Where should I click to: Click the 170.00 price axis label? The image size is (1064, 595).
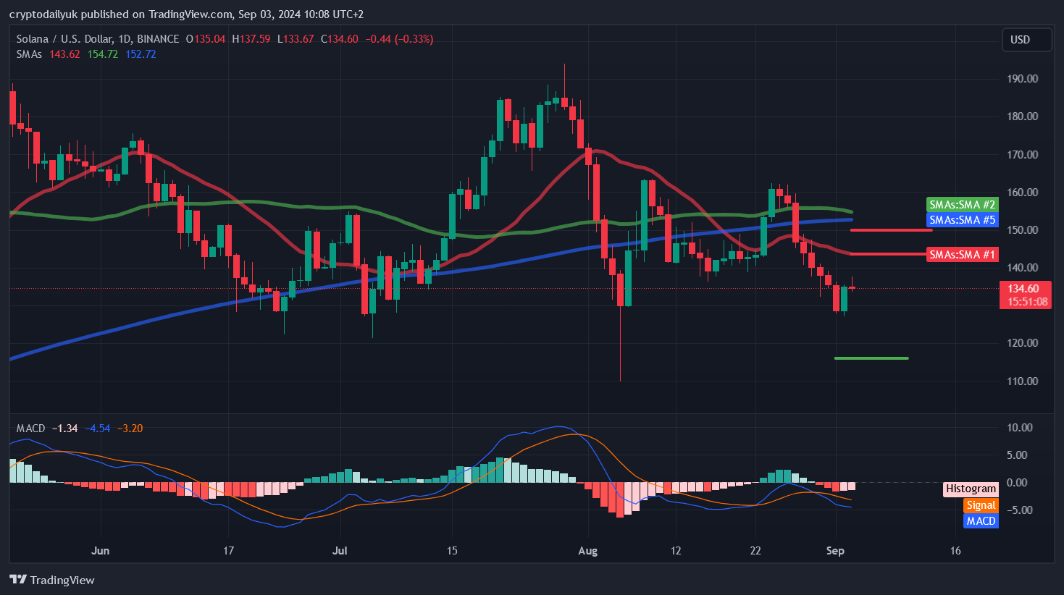[1022, 155]
